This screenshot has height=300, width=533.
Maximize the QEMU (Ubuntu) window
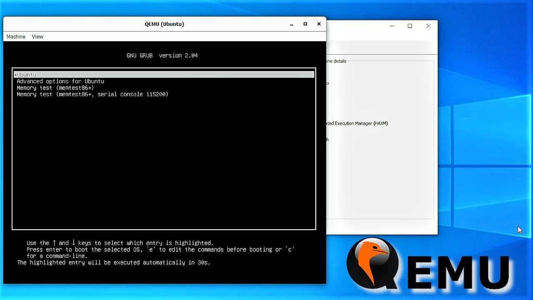tap(305, 24)
